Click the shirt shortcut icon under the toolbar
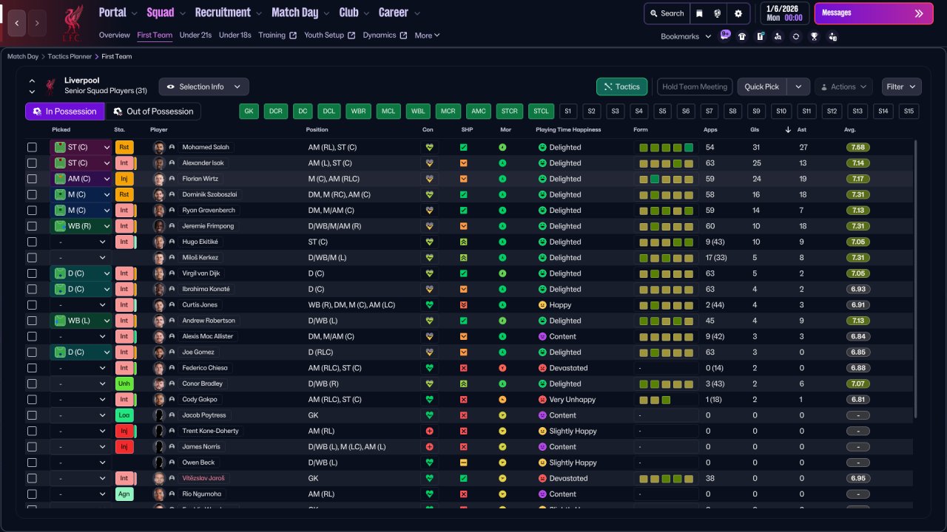Screen dimensions: 947x532 (x=742, y=36)
